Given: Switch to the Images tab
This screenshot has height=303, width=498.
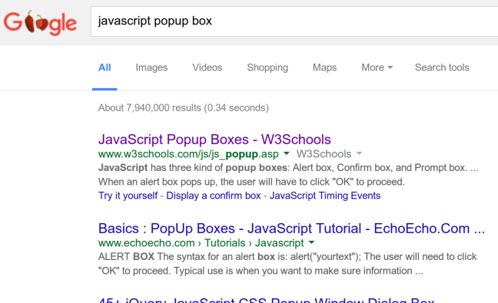Looking at the screenshot, I should pyautogui.click(x=151, y=68).
